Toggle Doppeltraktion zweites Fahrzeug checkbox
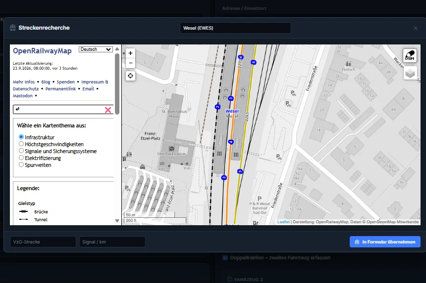Image resolution: width=426 pixels, height=283 pixels. click(225, 257)
